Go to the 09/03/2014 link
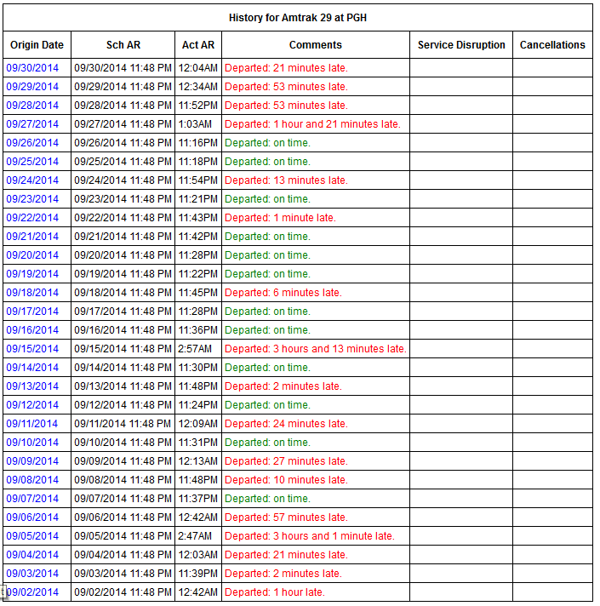600x606 pixels. [32, 574]
